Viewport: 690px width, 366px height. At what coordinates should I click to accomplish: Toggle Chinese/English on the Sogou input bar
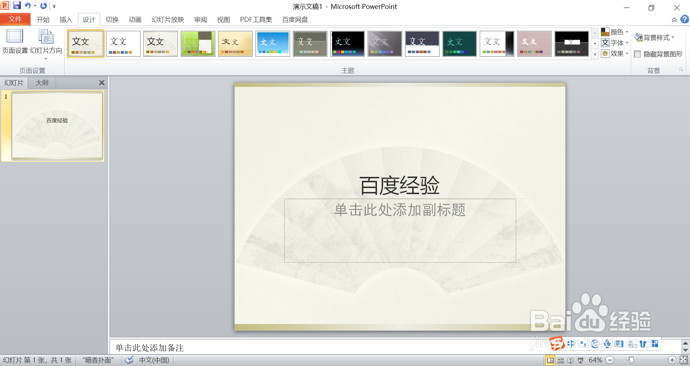coord(571,344)
